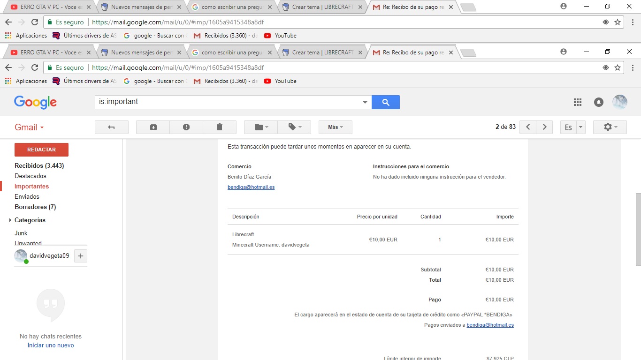Open the Recibidos folder
641x360 pixels.
click(39, 165)
